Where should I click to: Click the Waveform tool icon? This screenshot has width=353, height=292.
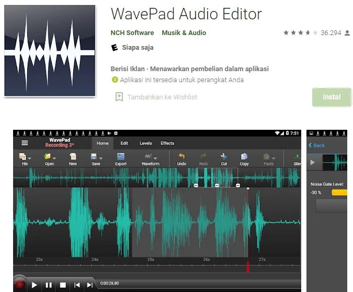coord(149,156)
